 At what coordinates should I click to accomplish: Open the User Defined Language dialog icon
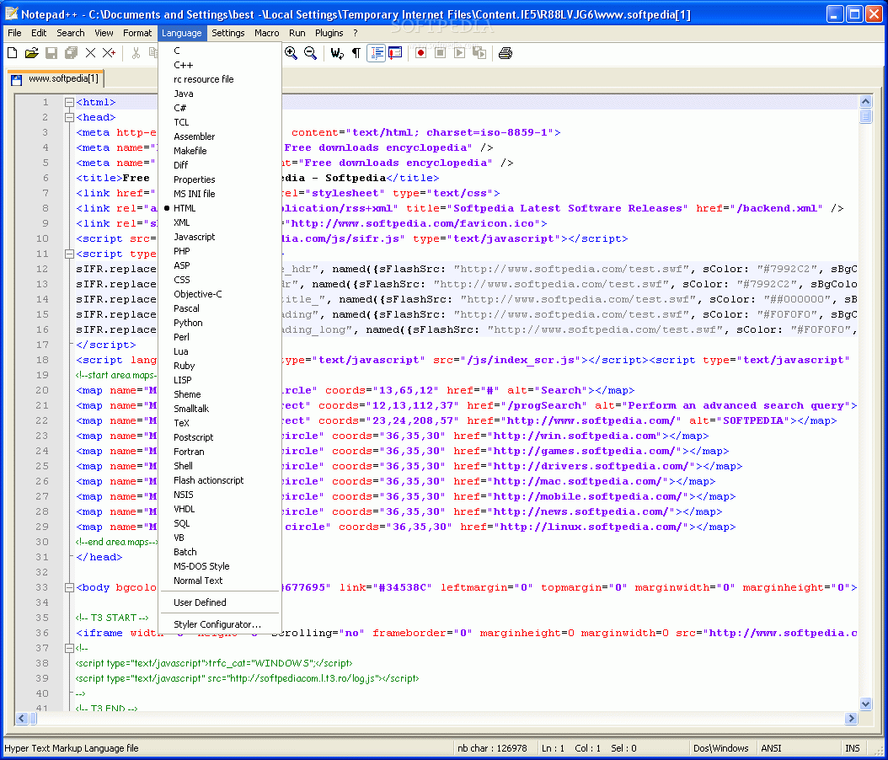click(395, 53)
